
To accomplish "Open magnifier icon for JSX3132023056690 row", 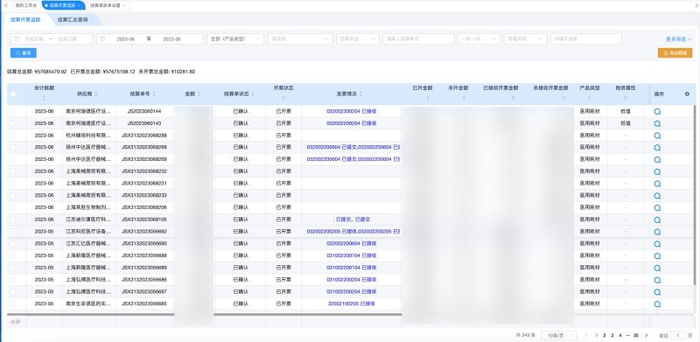I will tap(657, 244).
